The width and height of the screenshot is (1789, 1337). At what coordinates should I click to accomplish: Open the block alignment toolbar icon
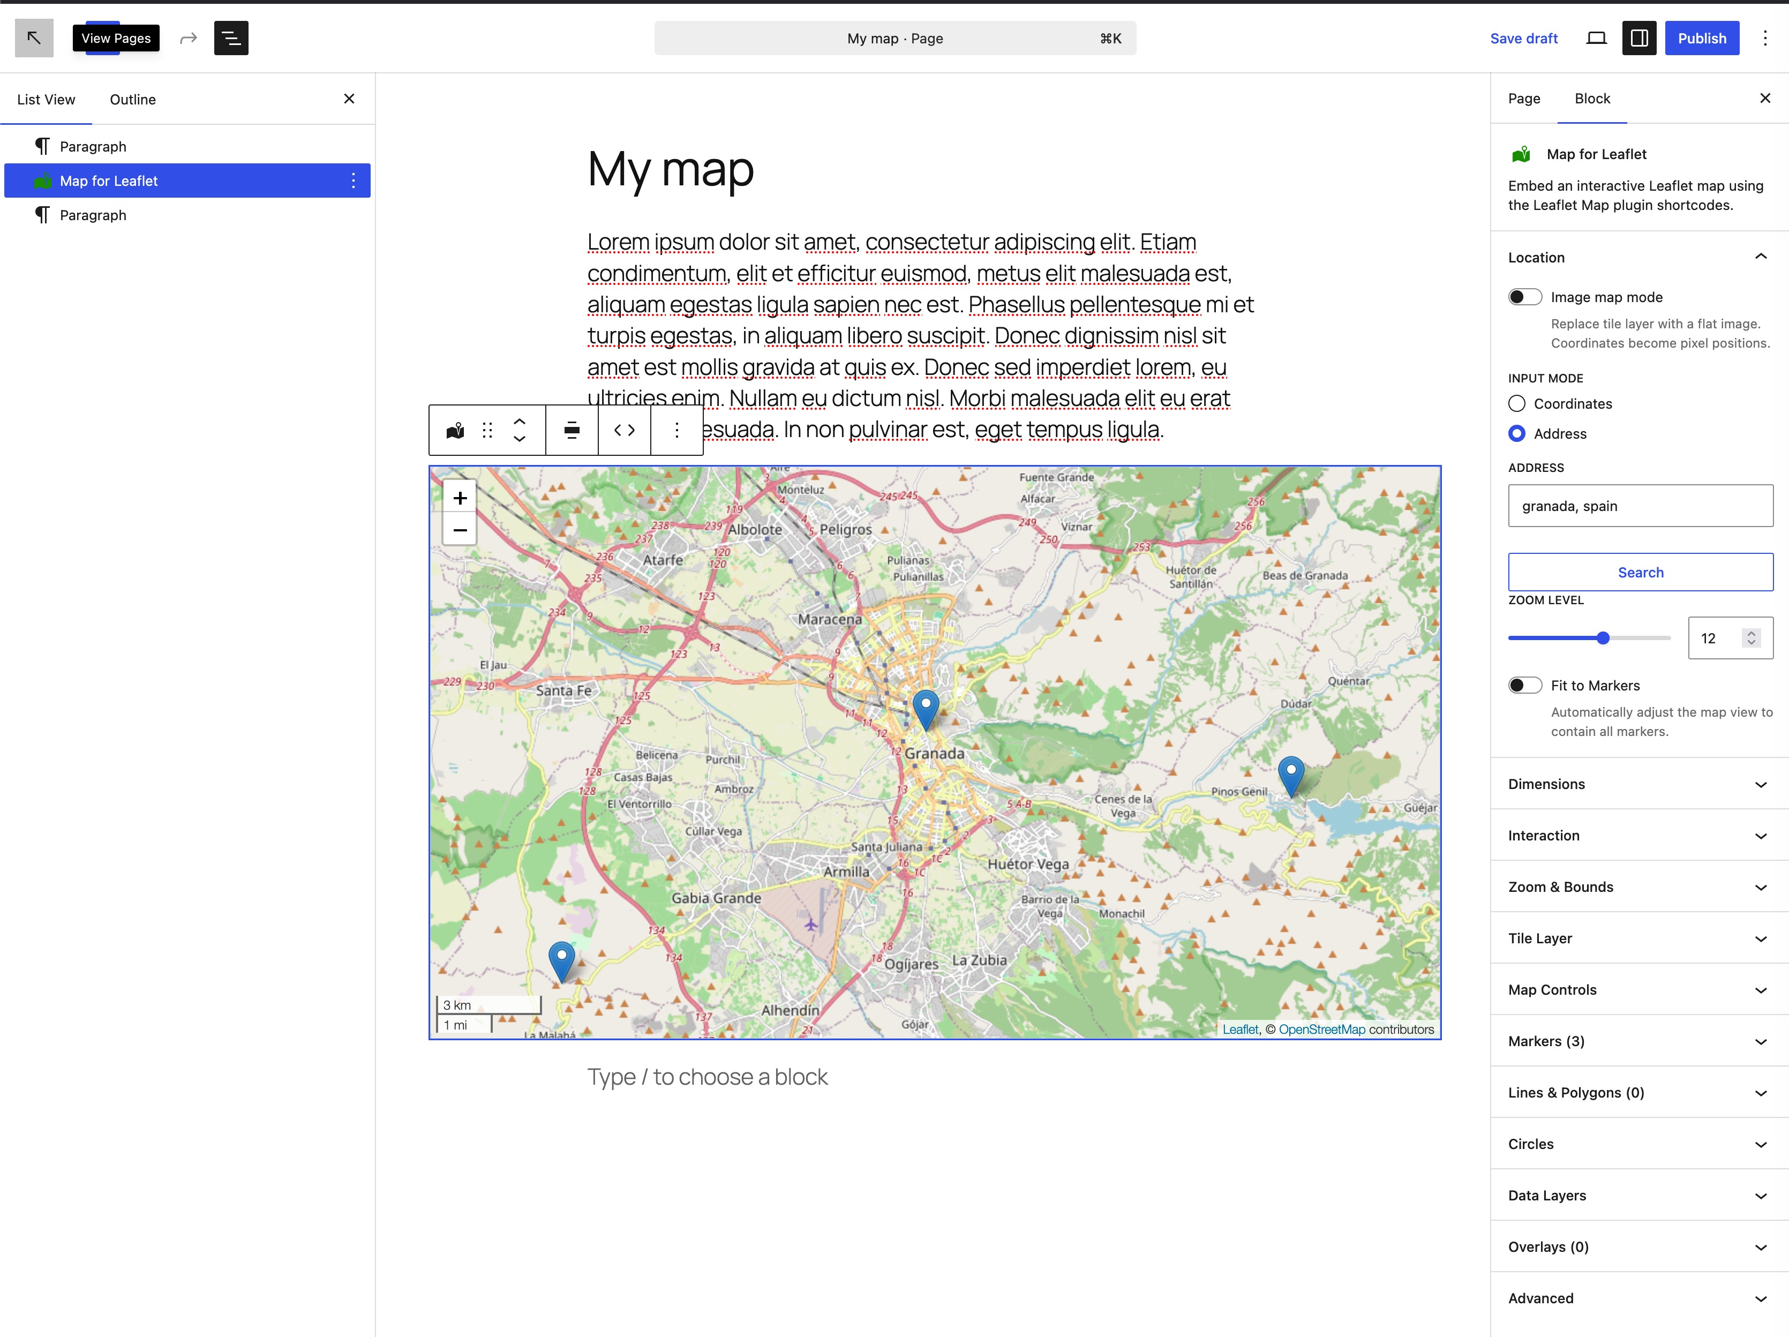572,430
